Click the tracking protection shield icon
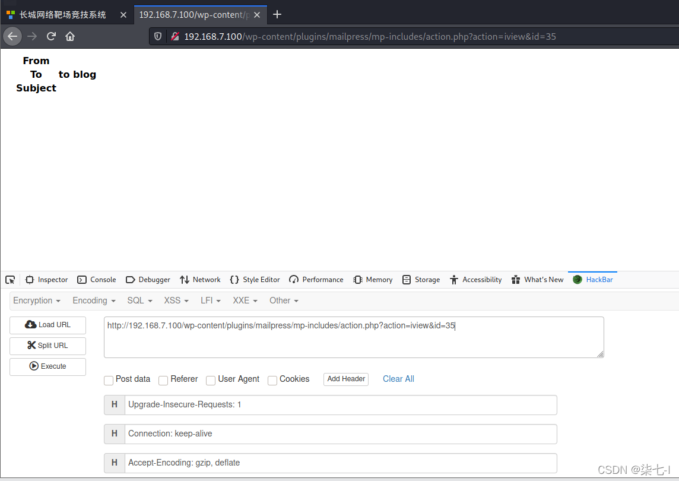 click(x=158, y=36)
